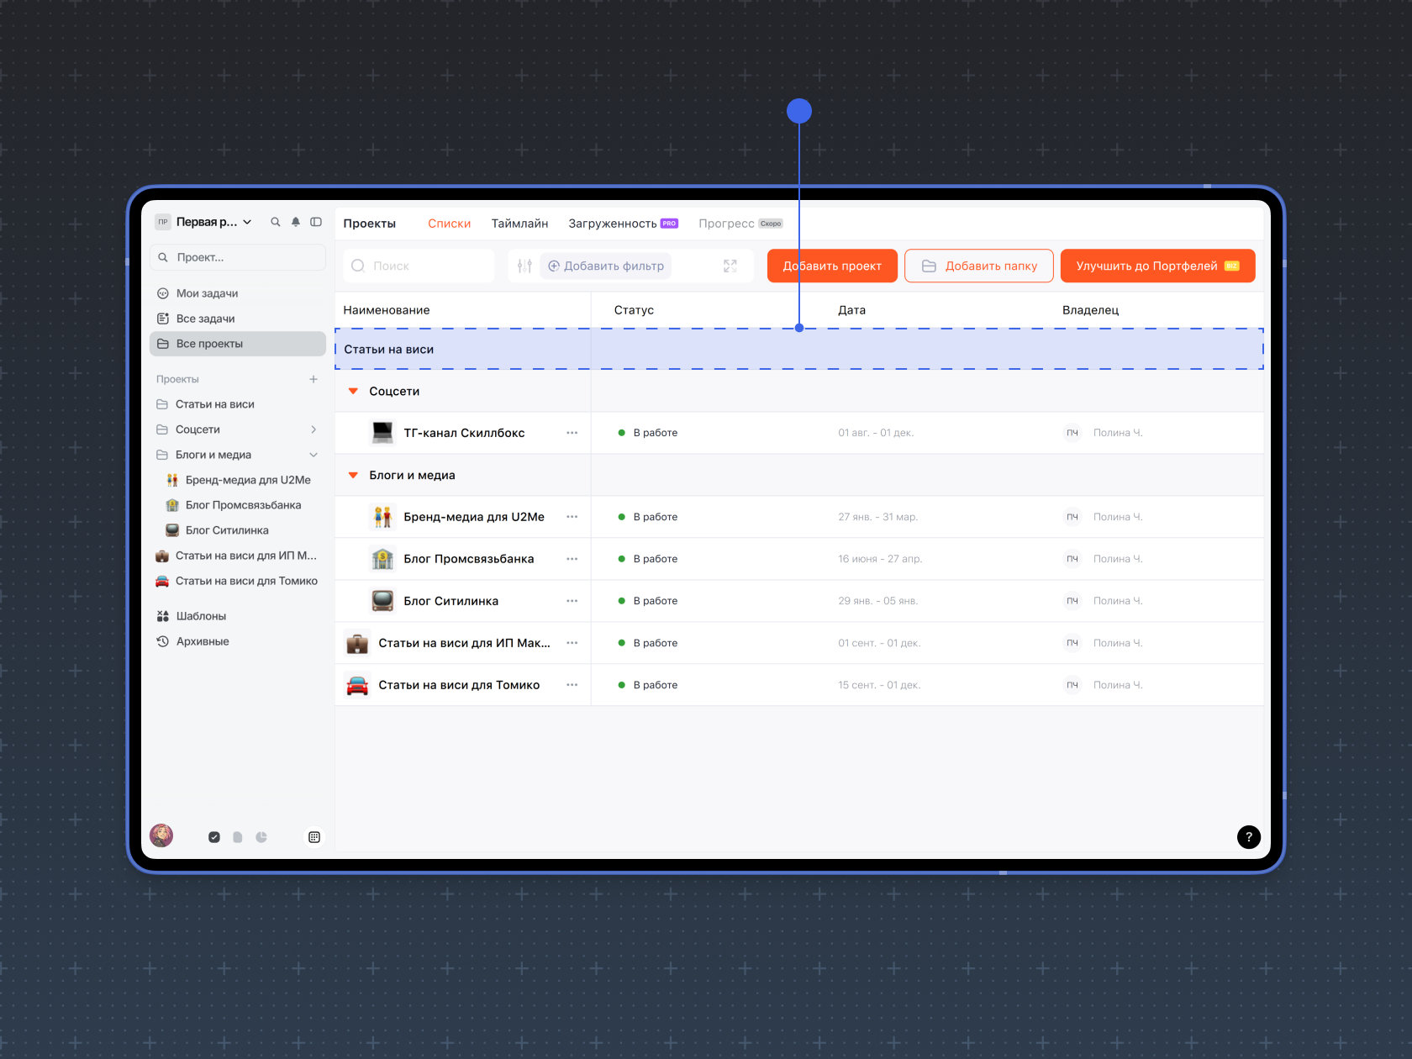The height and width of the screenshot is (1059, 1412).
Task: Open the three-dot menu for Блог Ситилинка
Action: click(x=572, y=601)
